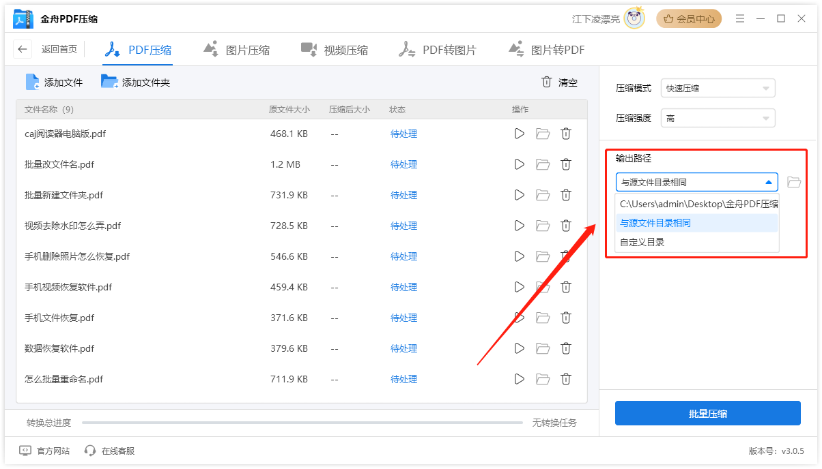822x469 pixels.
Task: Click play icon for caj阅读器电脑版.pdf
Action: pos(520,134)
